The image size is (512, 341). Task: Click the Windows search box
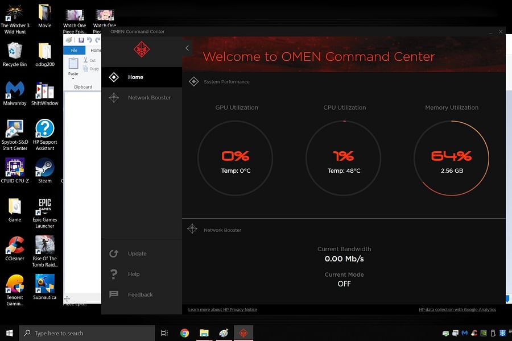tap(85, 333)
